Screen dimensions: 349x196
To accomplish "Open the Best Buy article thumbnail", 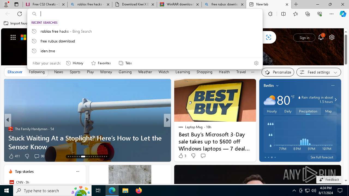I will pyautogui.click(x=215, y=100).
